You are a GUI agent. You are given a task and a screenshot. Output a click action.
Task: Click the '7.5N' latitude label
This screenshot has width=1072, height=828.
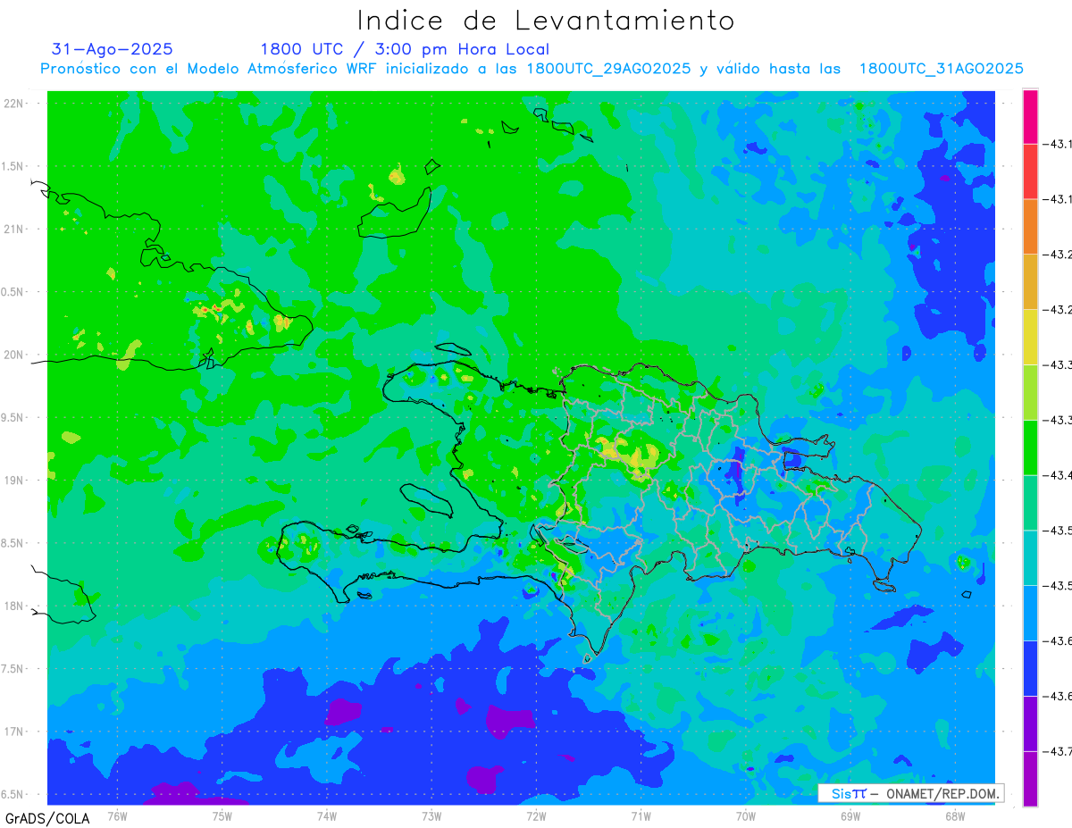[x=13, y=669]
